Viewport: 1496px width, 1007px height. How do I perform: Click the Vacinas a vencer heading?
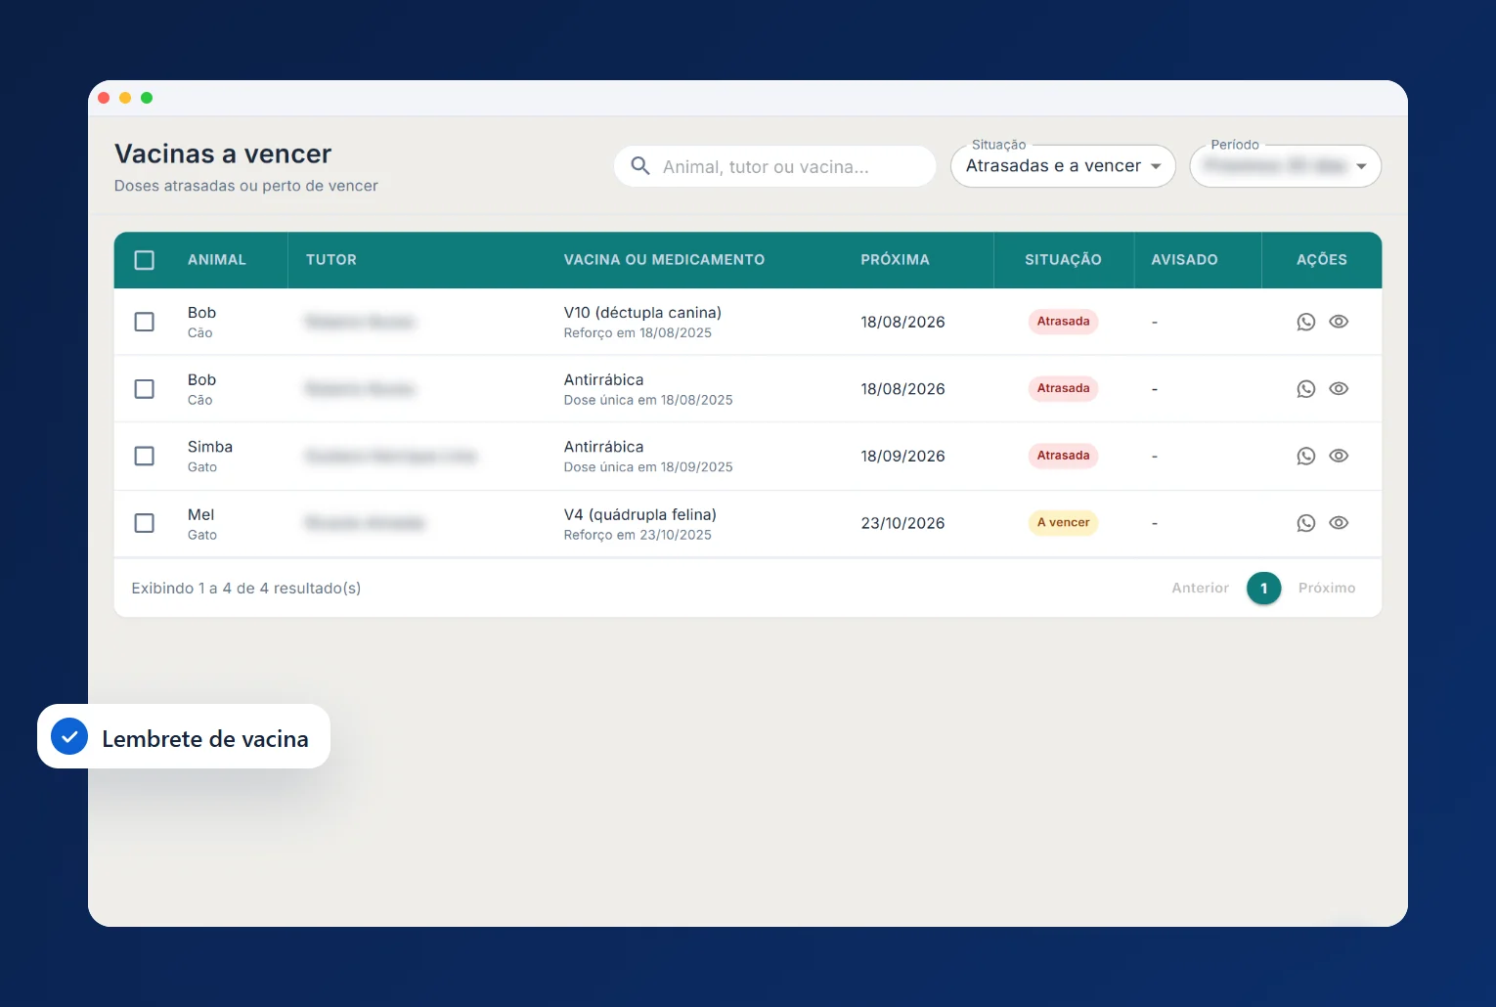pyautogui.click(x=223, y=154)
